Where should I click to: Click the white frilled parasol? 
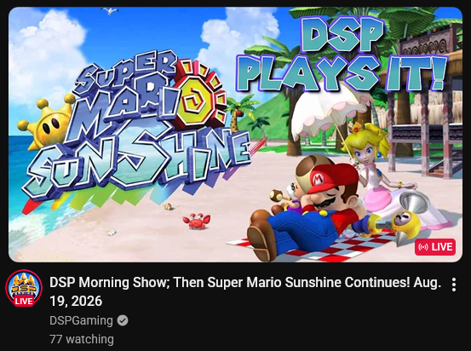click(x=332, y=112)
